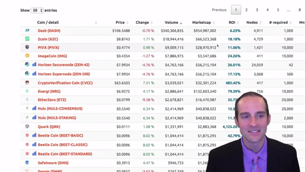
Task: Click the ImageCoin yellow logo icon
Action: (x=27, y=56)
